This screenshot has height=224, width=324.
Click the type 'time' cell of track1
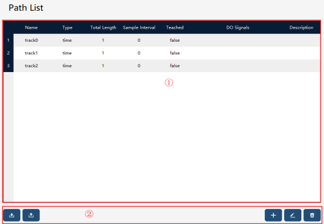pos(67,53)
